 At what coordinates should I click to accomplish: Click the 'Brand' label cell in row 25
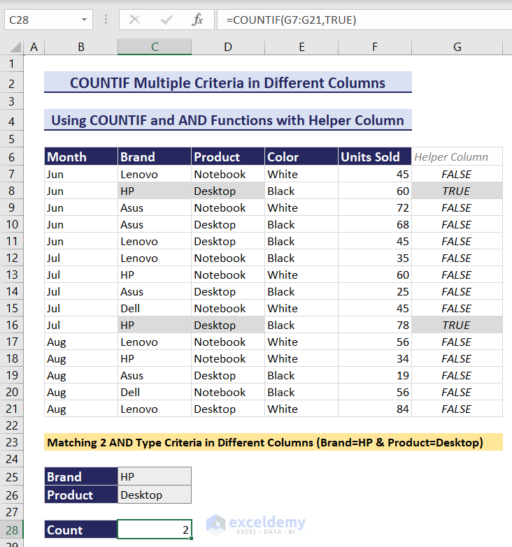tap(81, 476)
